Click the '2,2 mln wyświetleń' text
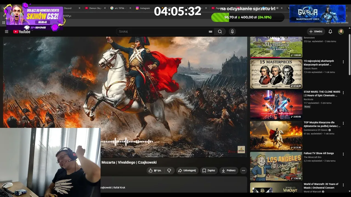 tap(313, 161)
